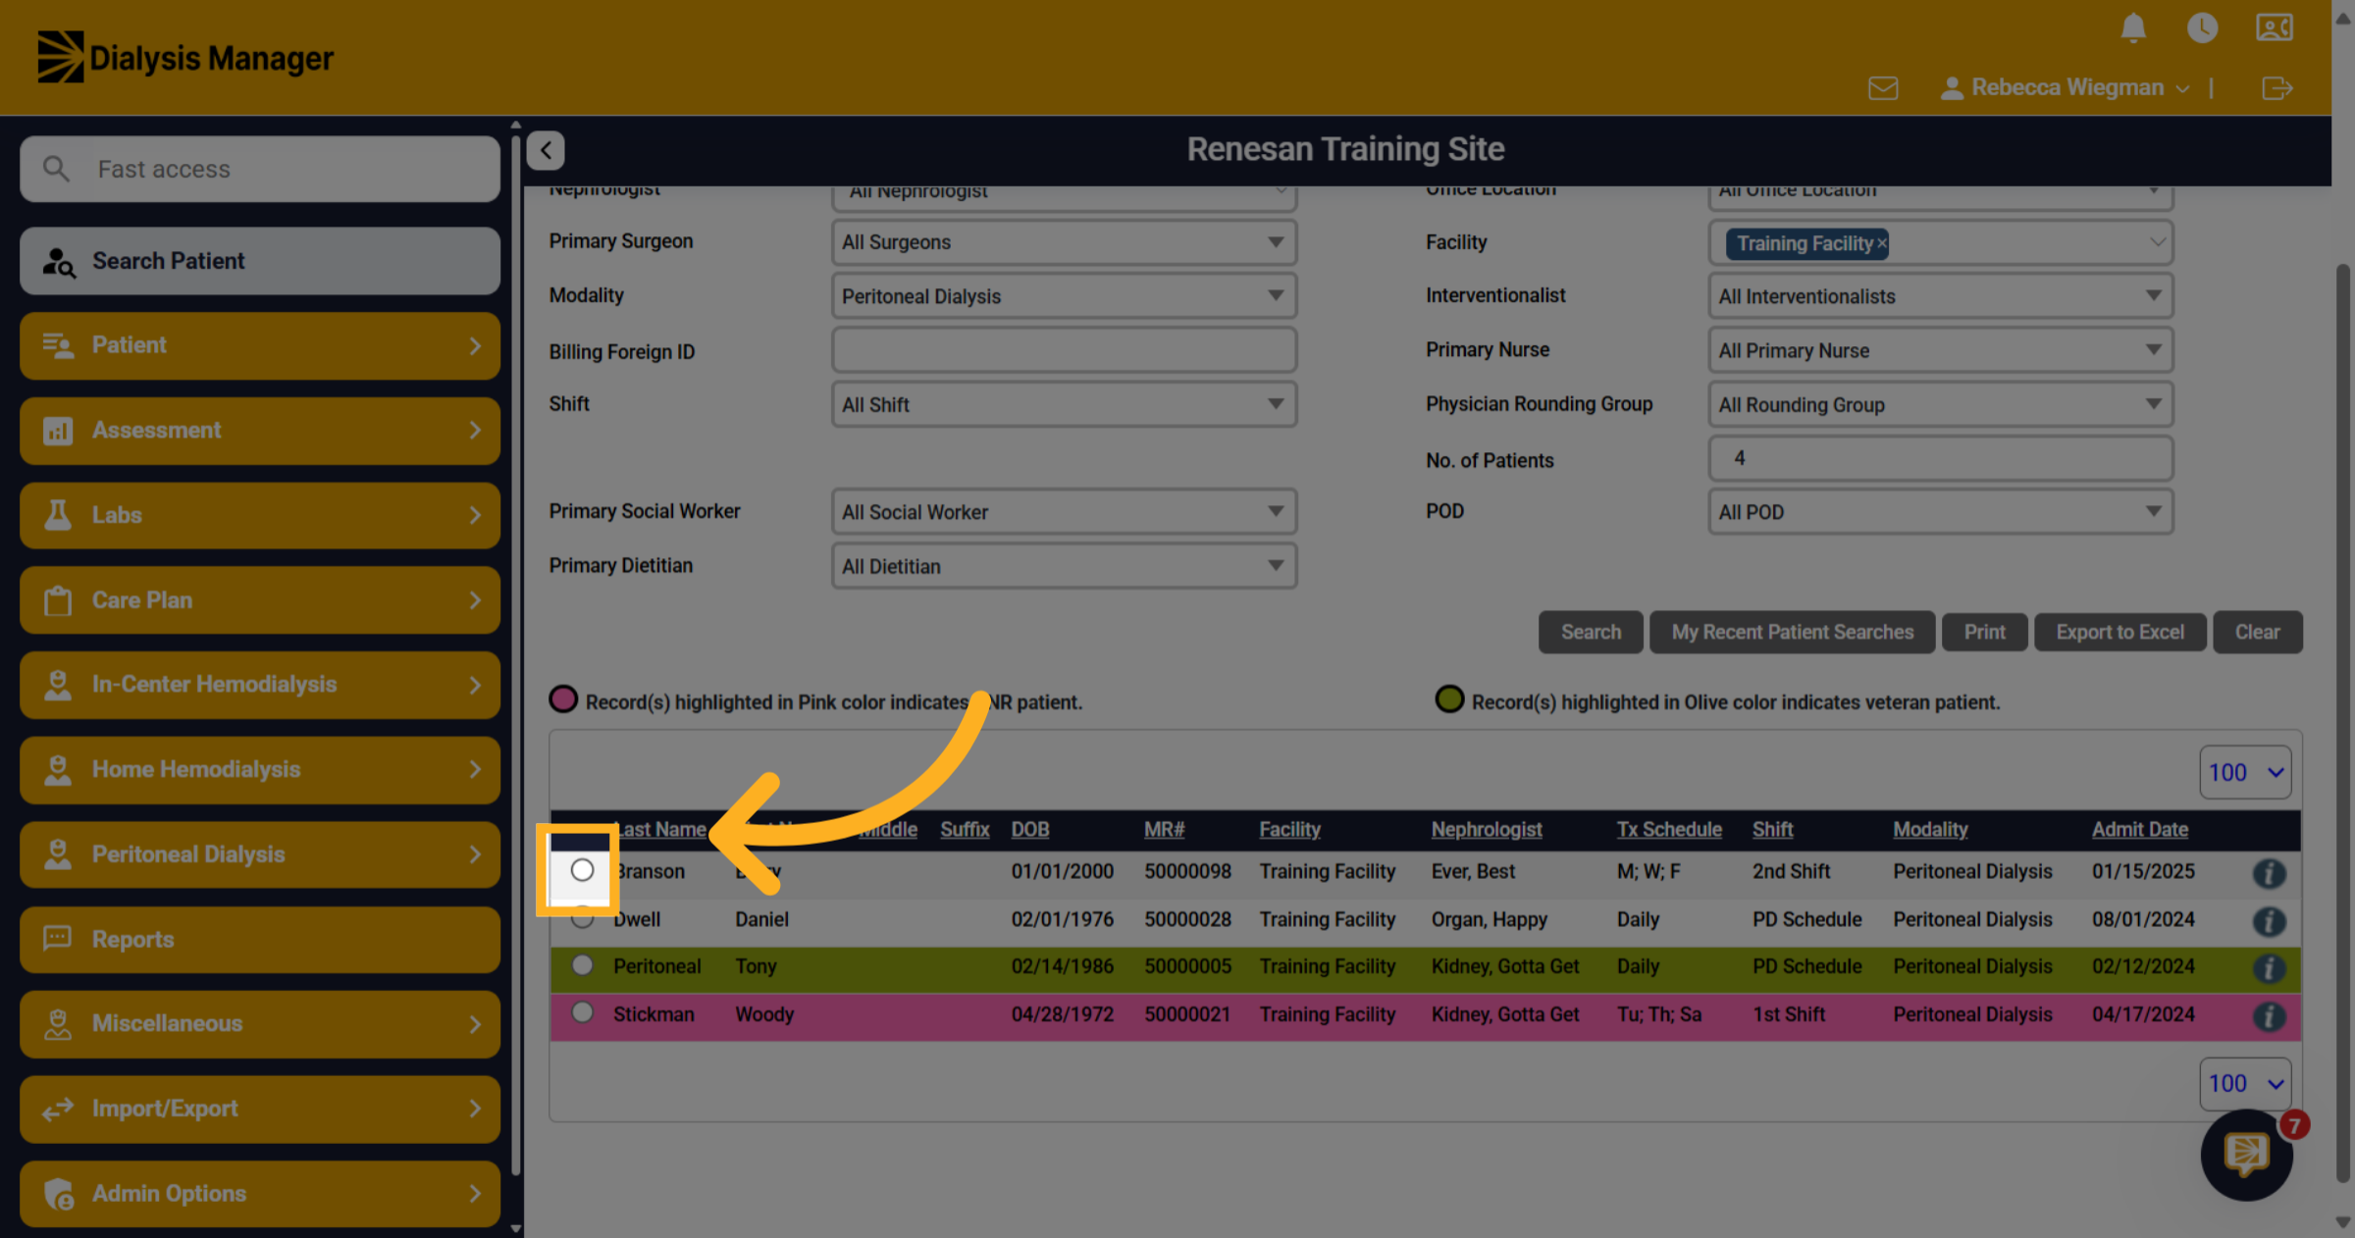Click the No. of Patients field
Screen dimensions: 2355x1238
pos(1940,458)
